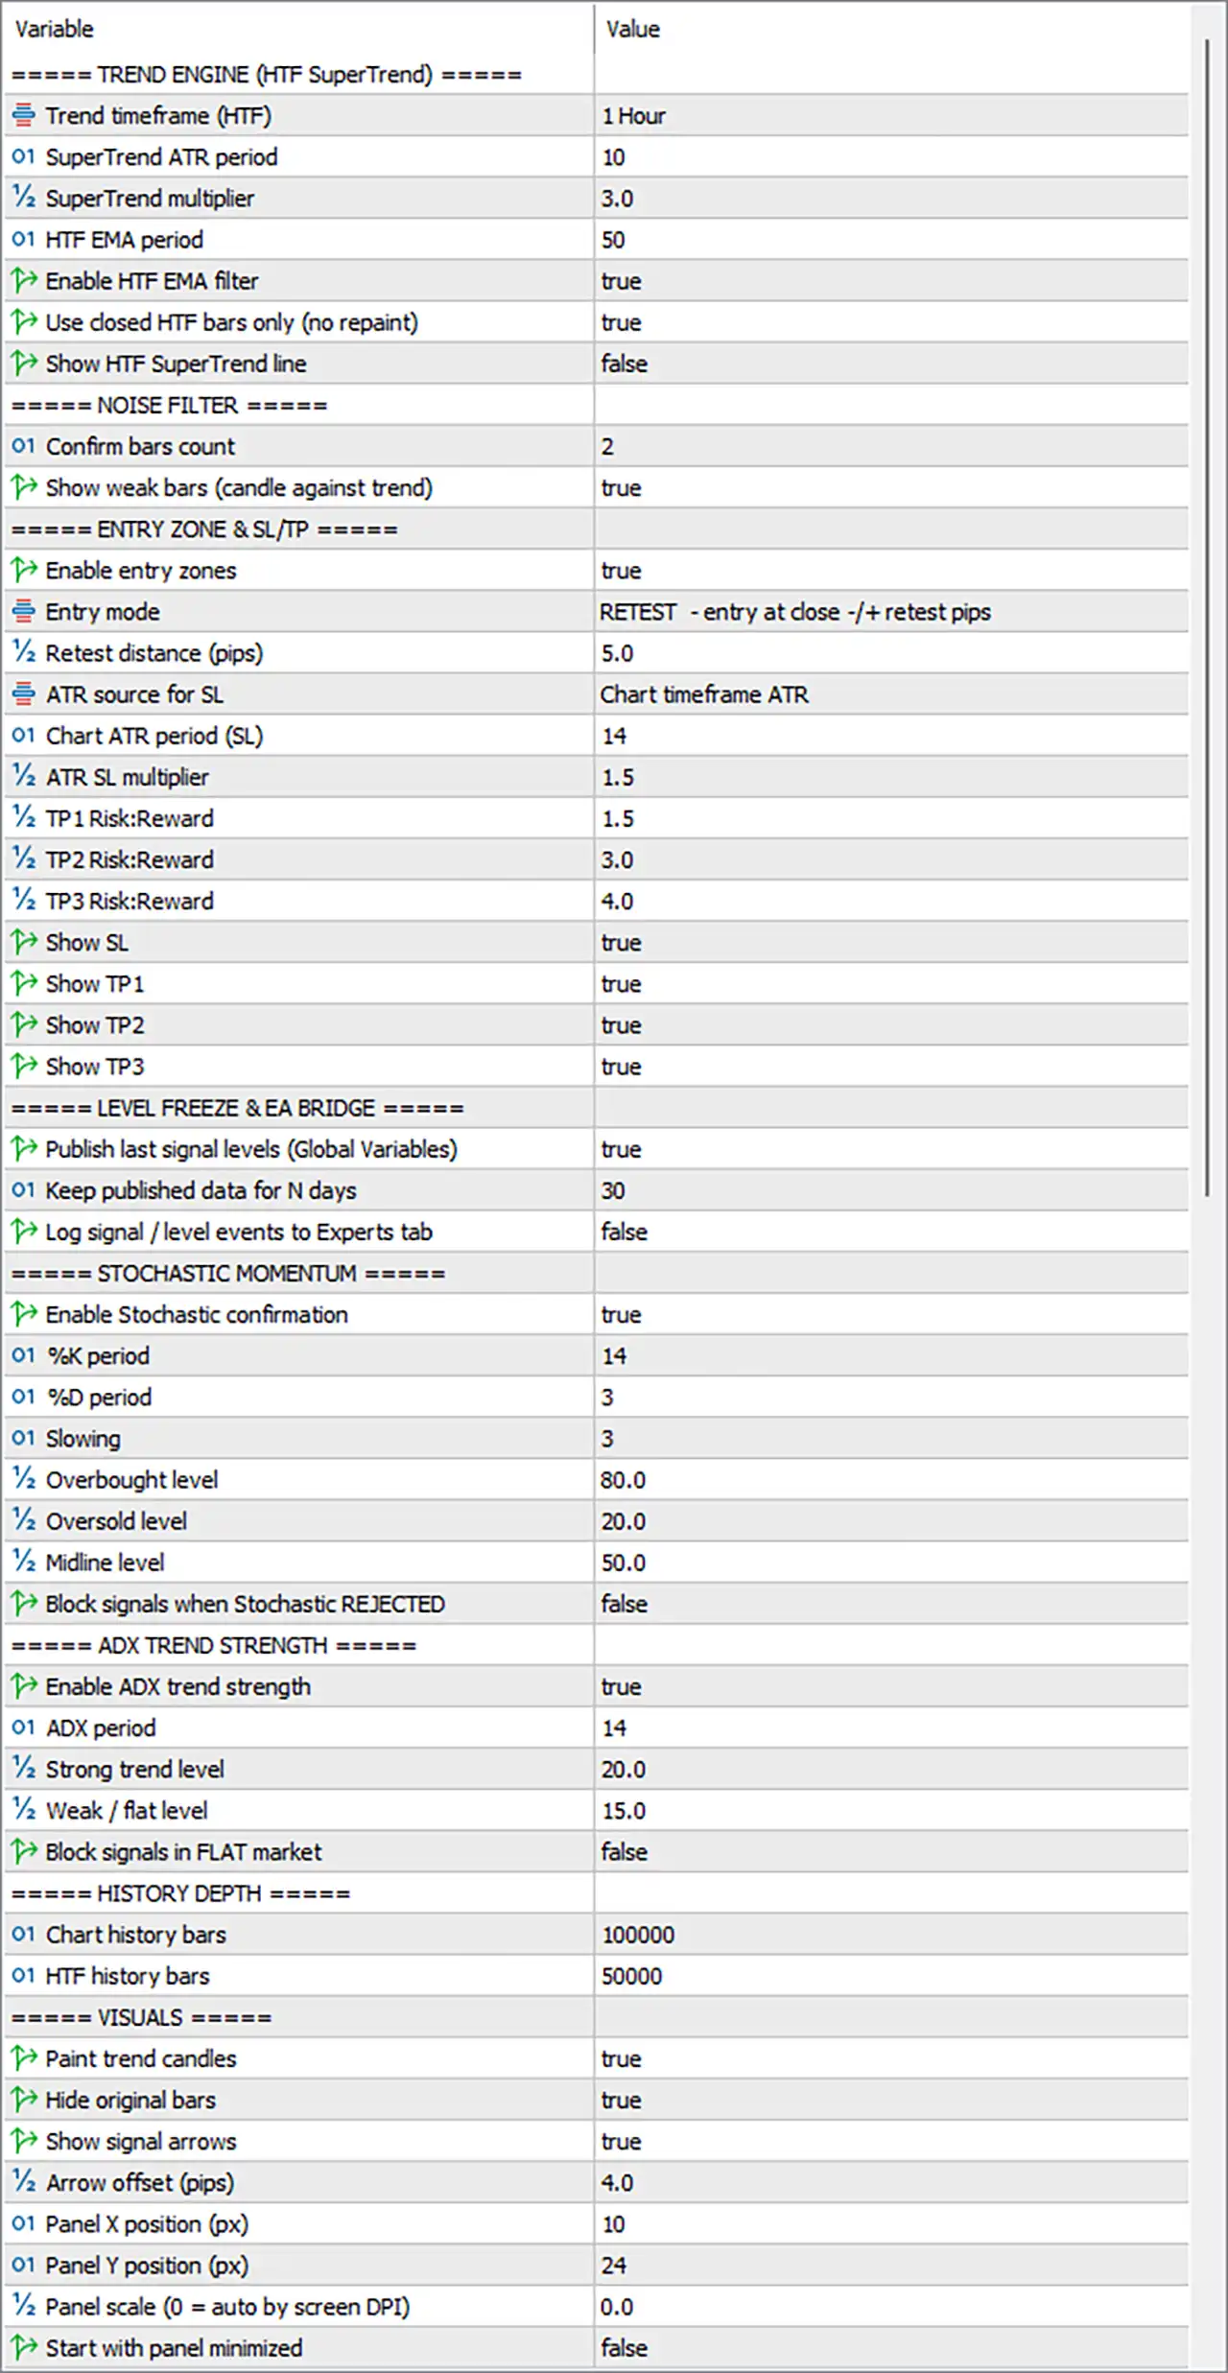
Task: Click the integer icon beside Confirm bars count
Action: (24, 447)
